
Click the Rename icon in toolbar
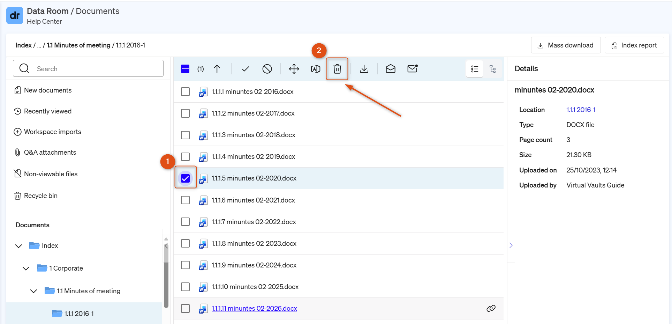click(316, 69)
